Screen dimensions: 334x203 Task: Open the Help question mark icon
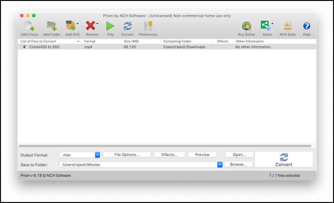coord(306,26)
